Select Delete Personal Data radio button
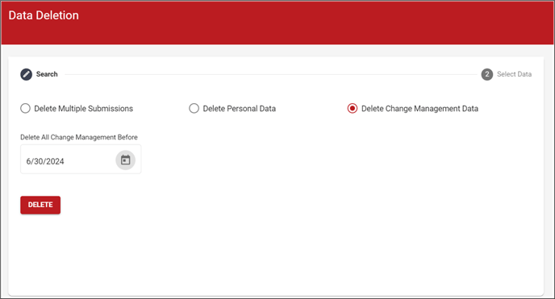The image size is (555, 299). click(x=194, y=108)
